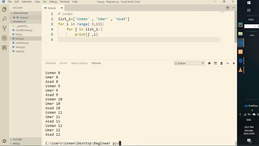Close the loop.py editor tab
This screenshot has width=259, height=146.
[x=62, y=8]
